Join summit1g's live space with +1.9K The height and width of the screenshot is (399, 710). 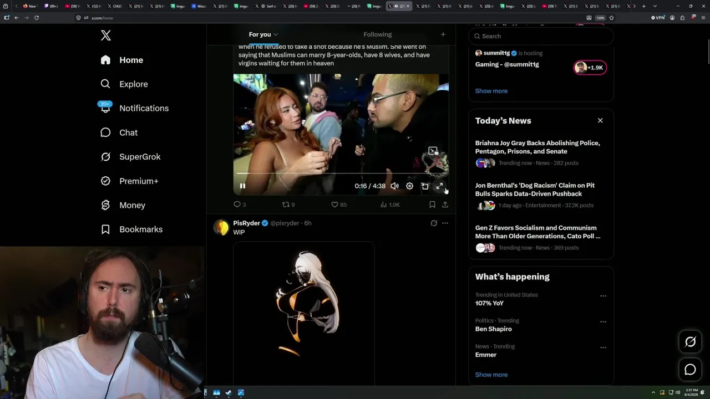(590, 68)
